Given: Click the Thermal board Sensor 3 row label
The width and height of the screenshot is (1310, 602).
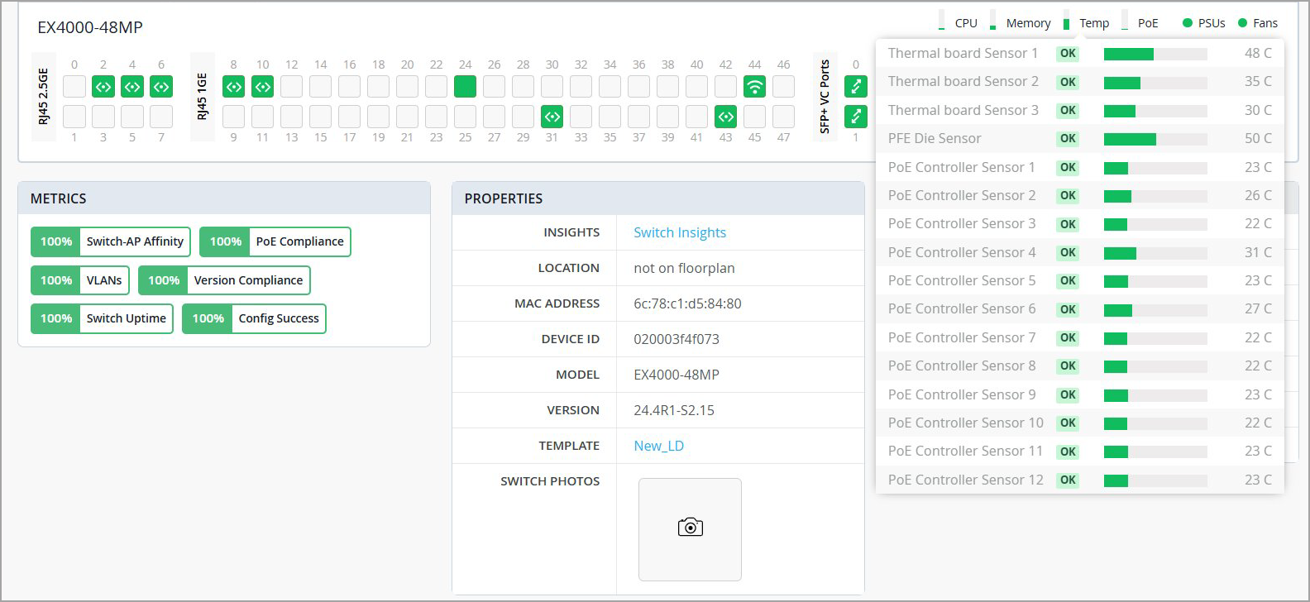Looking at the screenshot, I should click(963, 110).
